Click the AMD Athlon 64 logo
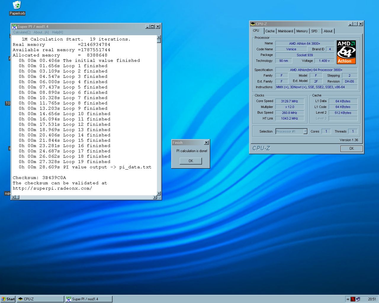 point(346,52)
